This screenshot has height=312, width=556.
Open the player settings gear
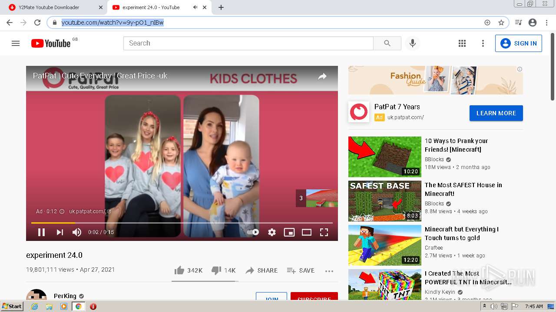(272, 232)
